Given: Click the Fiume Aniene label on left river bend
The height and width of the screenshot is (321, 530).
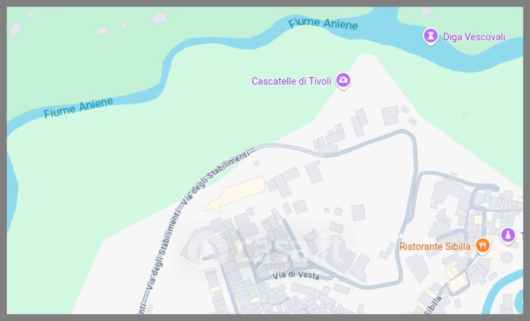Looking at the screenshot, I should [x=78, y=108].
